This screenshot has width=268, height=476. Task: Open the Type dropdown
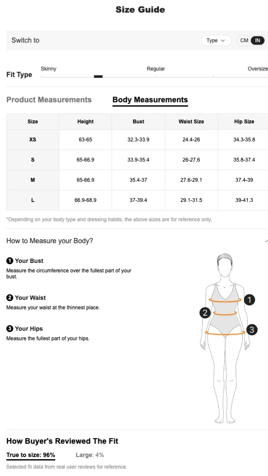[x=216, y=40]
